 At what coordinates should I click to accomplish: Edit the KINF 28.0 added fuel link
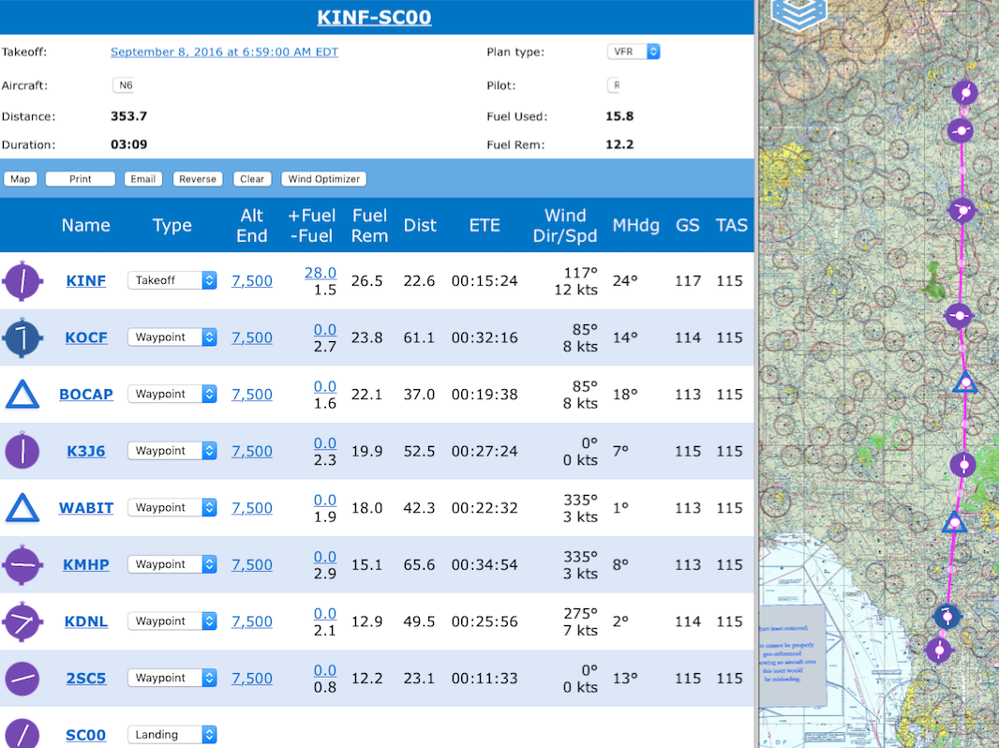(x=321, y=273)
